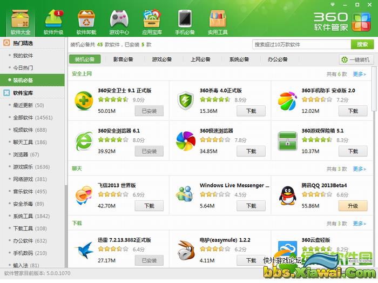Viewport: 378px width, 283px height.
Task: Open 系统工具 (1842) category
Action: pos(32,216)
